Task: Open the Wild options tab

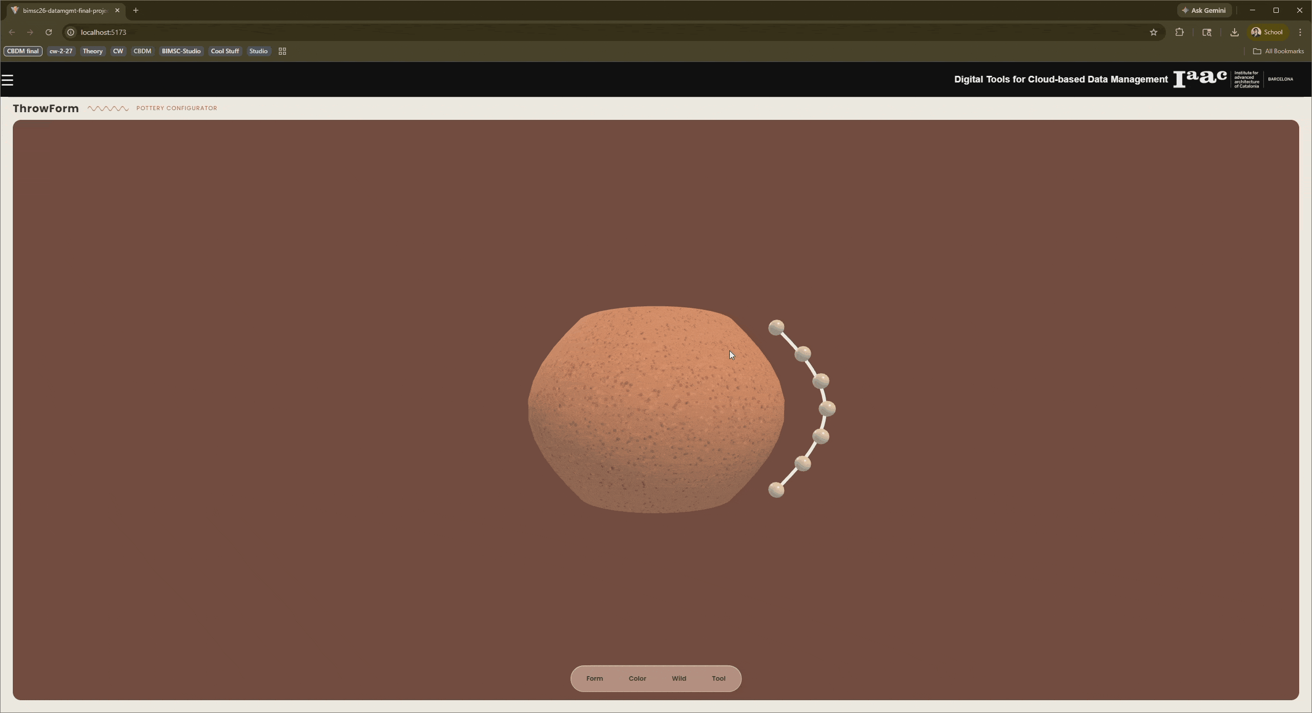Action: pyautogui.click(x=679, y=678)
